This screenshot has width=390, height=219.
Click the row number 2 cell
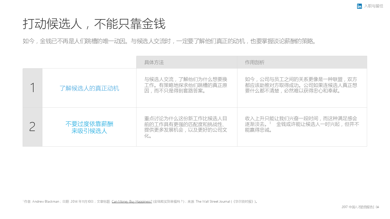(32, 127)
